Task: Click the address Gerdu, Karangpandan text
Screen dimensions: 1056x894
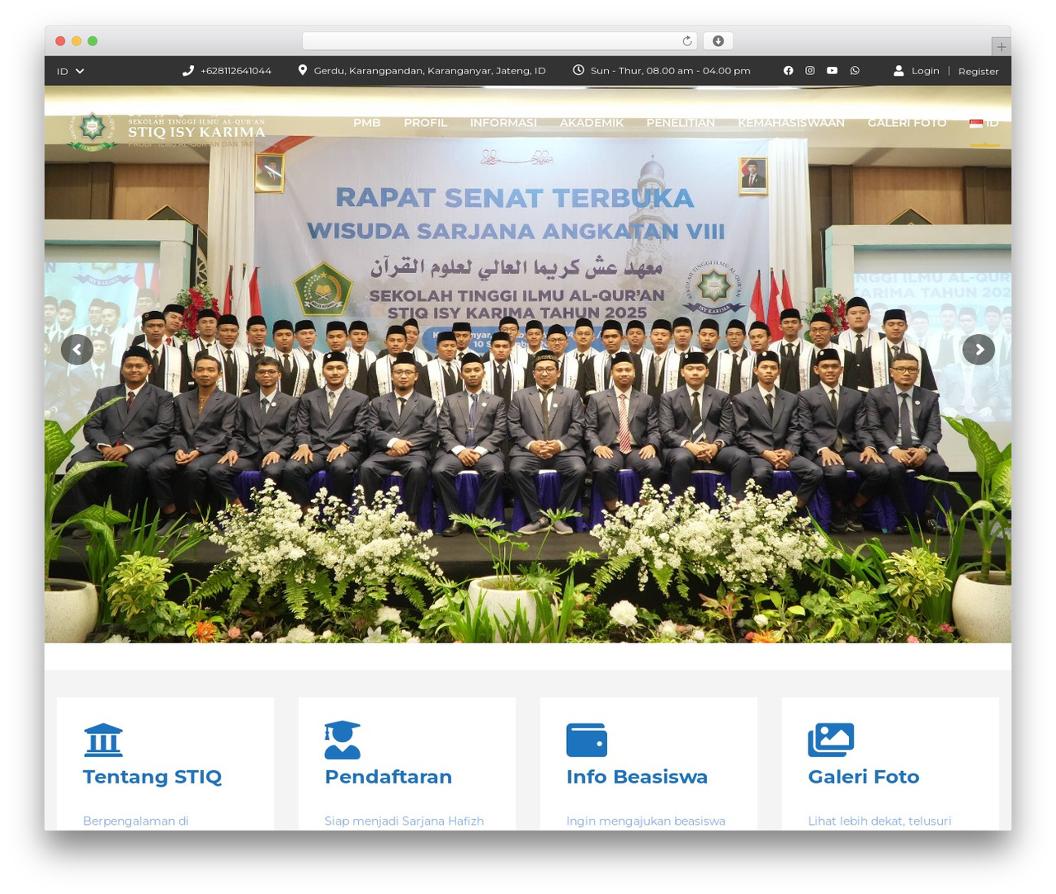Action: click(430, 71)
